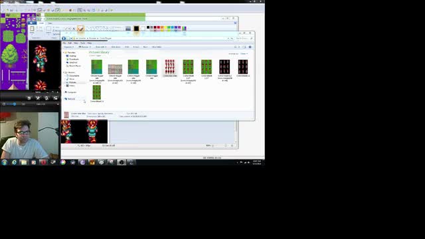Select the last black Crono sprite thumbnail

pos(243,66)
